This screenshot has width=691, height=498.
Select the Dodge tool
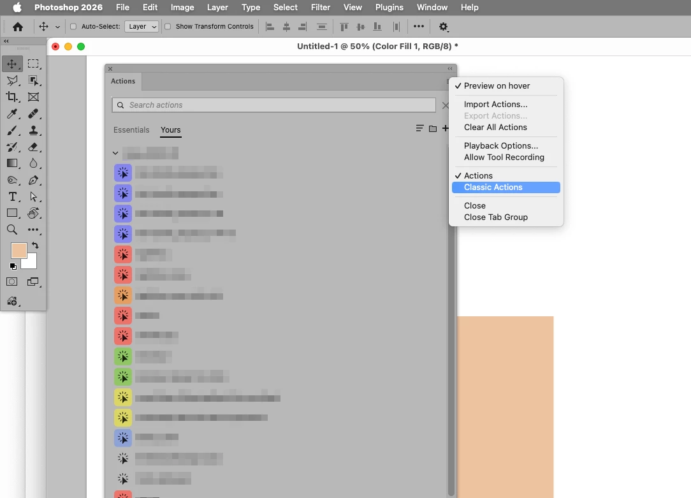click(12, 180)
